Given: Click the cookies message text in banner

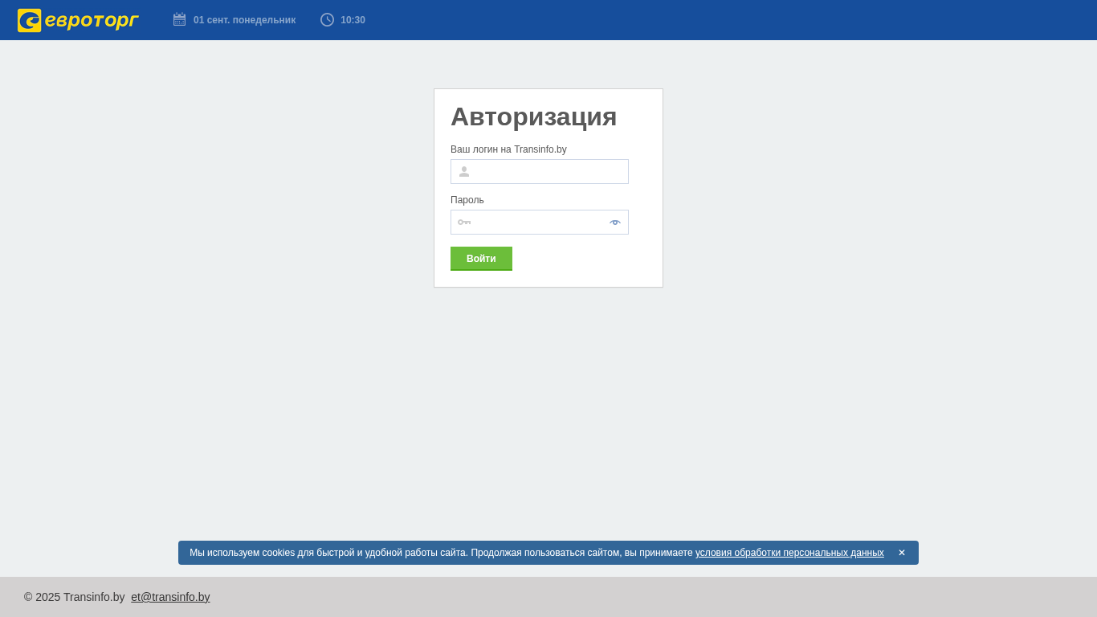Looking at the screenshot, I should (x=441, y=553).
